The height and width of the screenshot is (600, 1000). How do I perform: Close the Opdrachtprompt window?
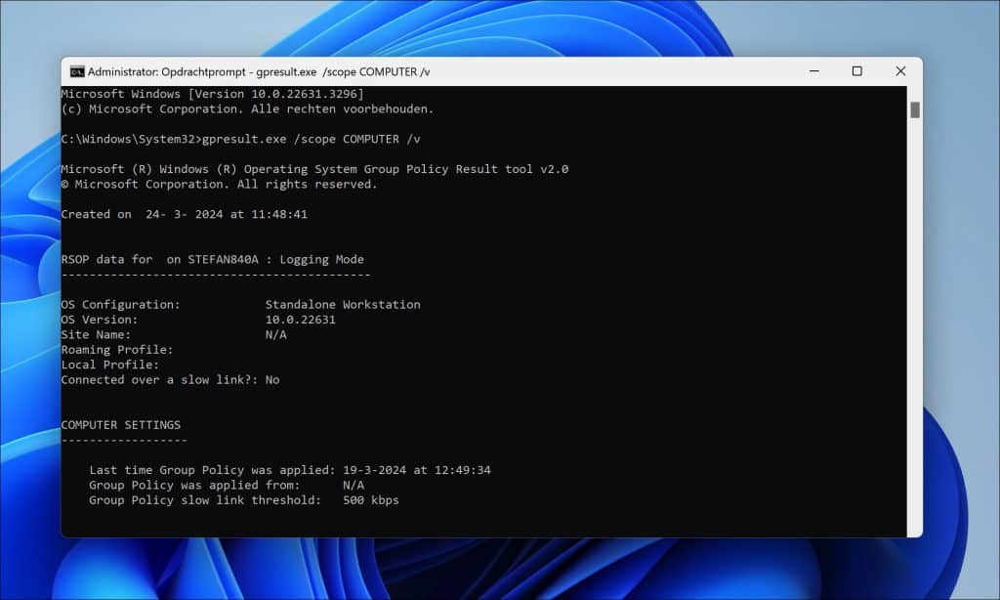(x=900, y=71)
